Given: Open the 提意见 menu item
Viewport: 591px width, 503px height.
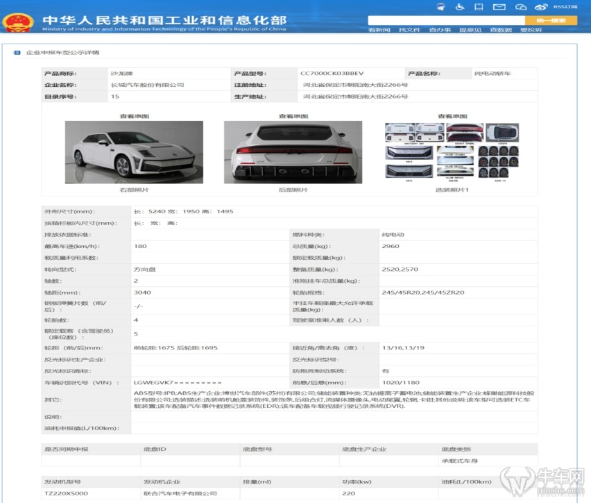Looking at the screenshot, I should point(470,30).
